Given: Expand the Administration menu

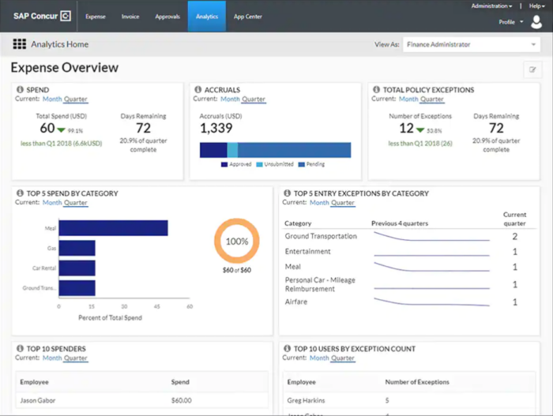Looking at the screenshot, I should click(x=491, y=6).
